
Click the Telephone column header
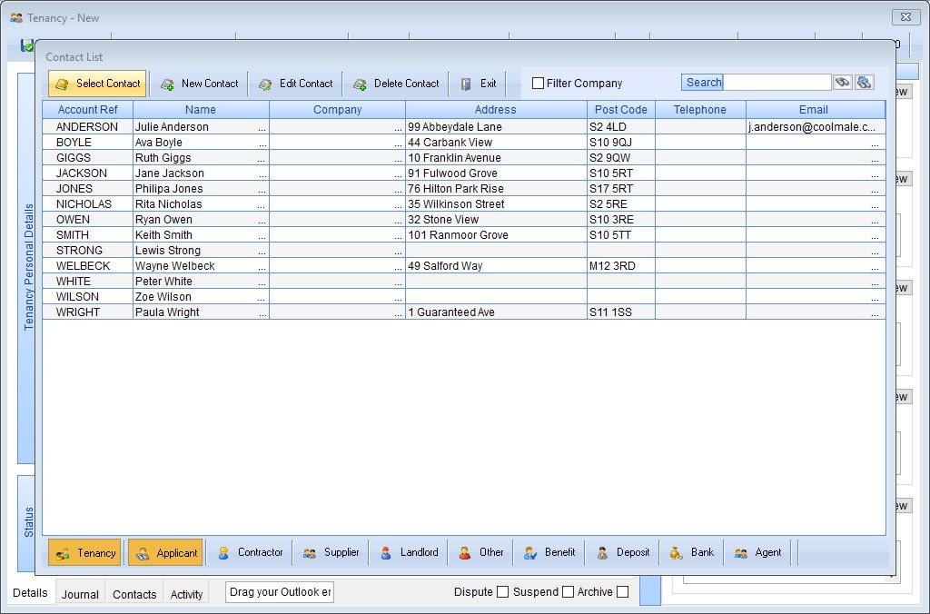(700, 110)
